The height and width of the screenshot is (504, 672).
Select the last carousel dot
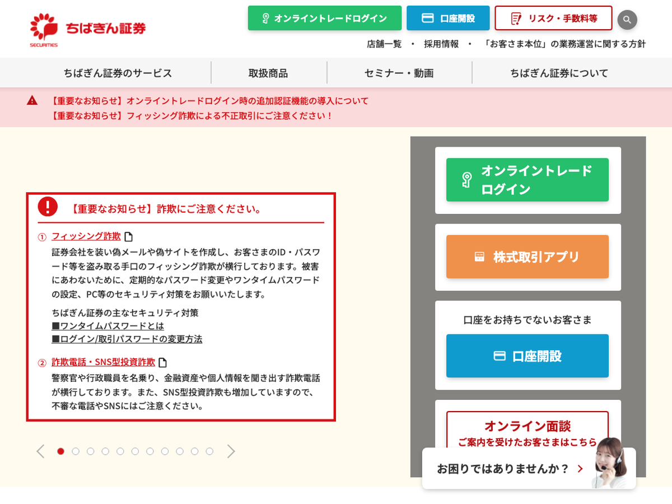209,451
